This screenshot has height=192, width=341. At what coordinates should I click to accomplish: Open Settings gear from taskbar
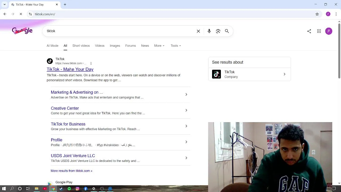(x=94, y=189)
